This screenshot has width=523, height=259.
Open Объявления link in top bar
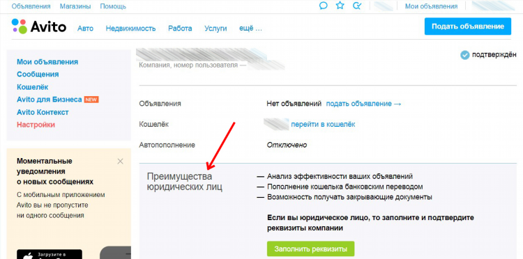coord(31,6)
